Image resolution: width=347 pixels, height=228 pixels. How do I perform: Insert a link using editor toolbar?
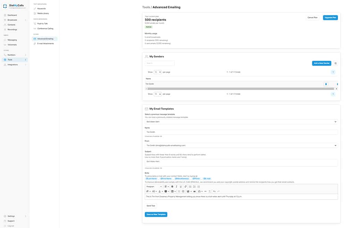tap(185, 186)
